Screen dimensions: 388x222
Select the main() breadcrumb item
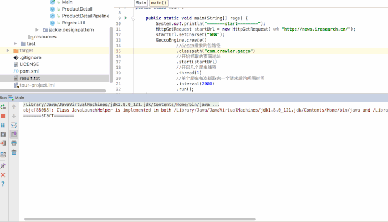[x=159, y=3]
